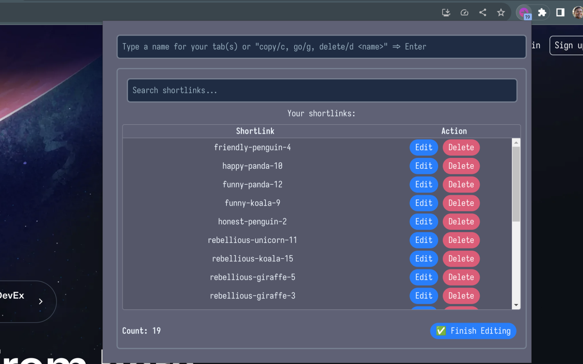Click the share icon in the toolbar

(x=483, y=13)
